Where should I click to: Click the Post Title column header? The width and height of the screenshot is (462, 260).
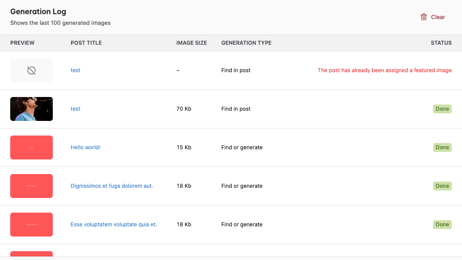[x=86, y=43]
